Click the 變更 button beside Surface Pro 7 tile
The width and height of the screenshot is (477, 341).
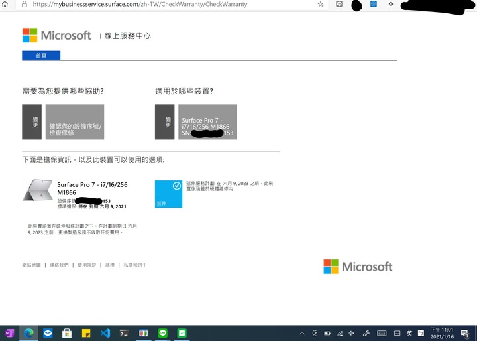tap(164, 122)
